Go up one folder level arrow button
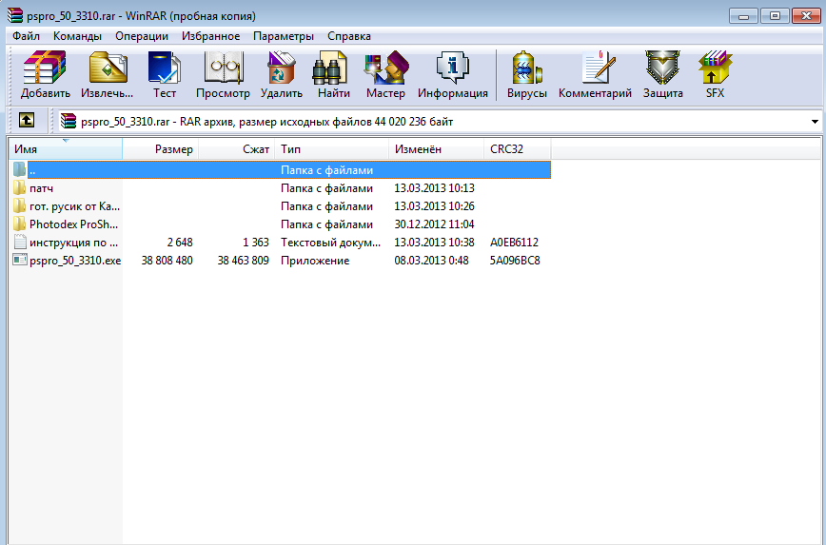The height and width of the screenshot is (545, 826). 27,121
